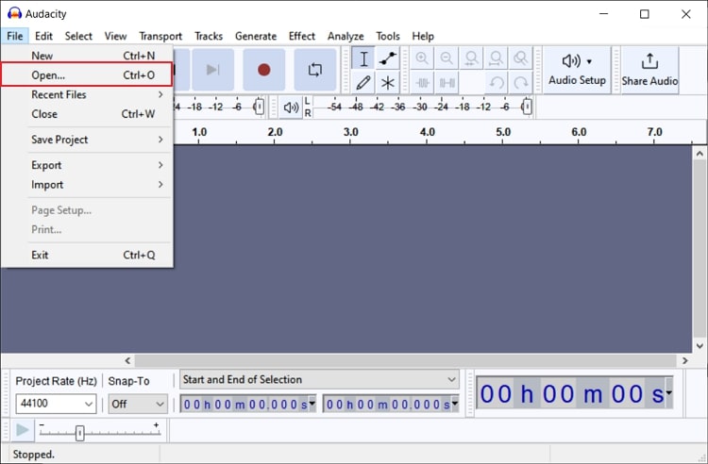Open the Tools menu

point(388,36)
